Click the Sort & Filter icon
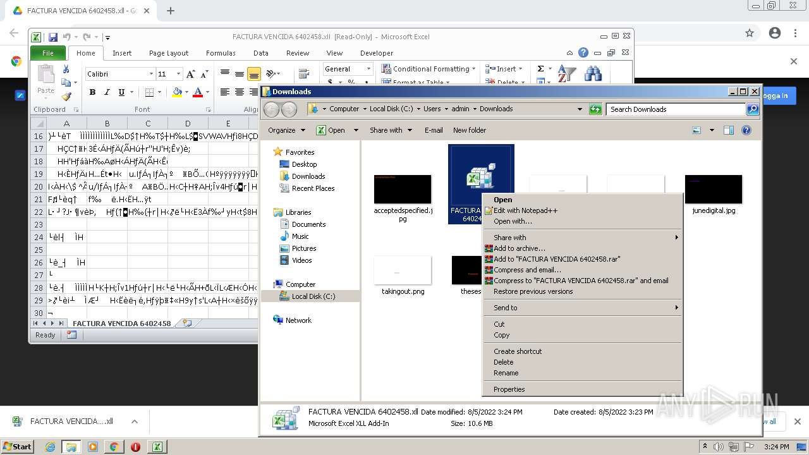The height and width of the screenshot is (455, 809). (566, 74)
